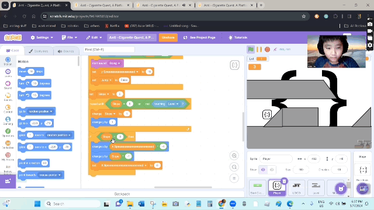This screenshot has height=210, width=374.
Task: Select the Variables block category
Action: pyautogui.click(x=8, y=144)
